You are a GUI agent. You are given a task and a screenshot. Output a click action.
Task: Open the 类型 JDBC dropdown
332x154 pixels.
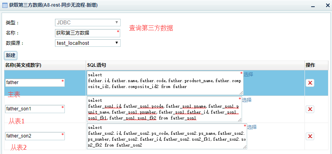pos(88,22)
